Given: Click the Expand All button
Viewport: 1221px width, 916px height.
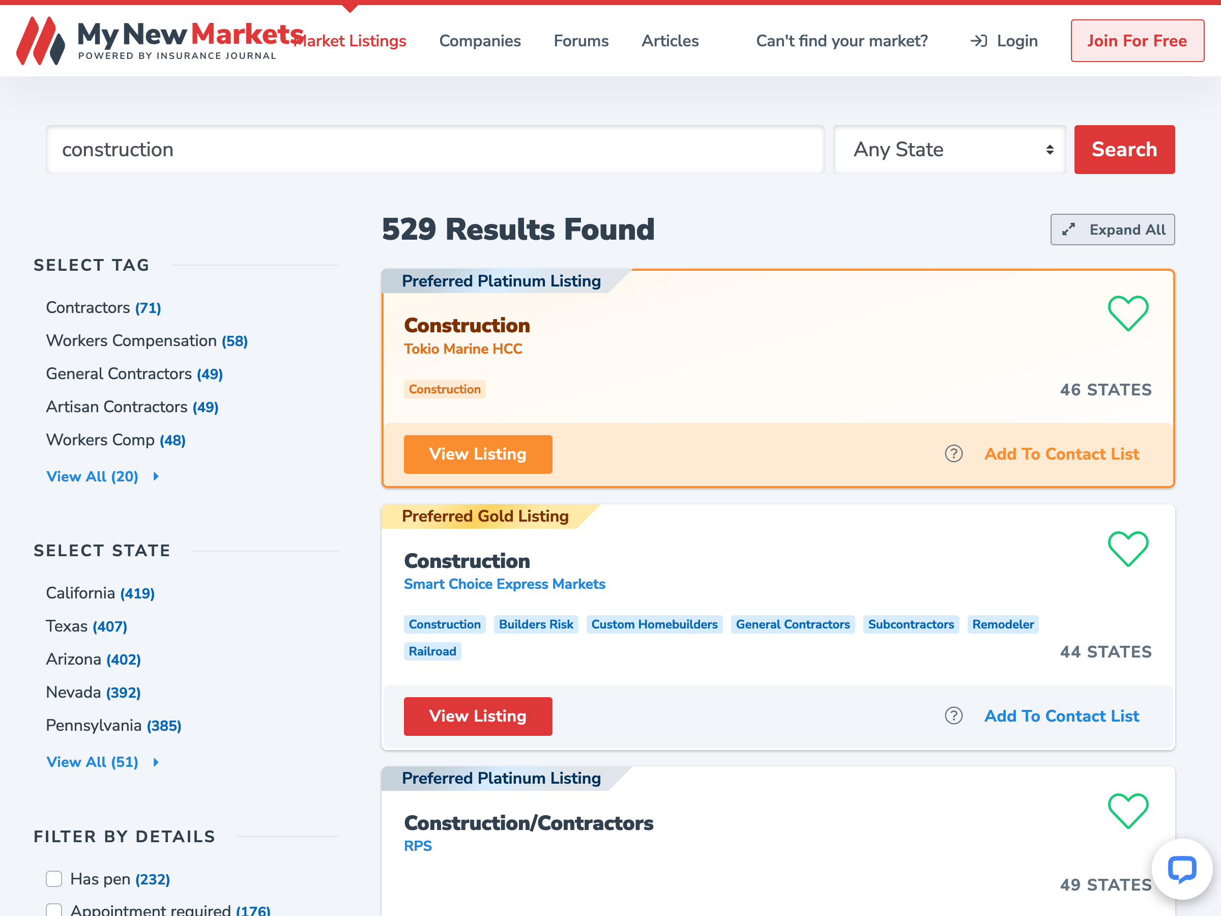Looking at the screenshot, I should (1112, 230).
